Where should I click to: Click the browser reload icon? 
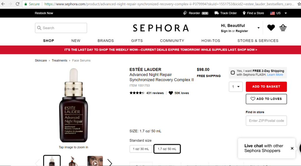pos(17,4)
